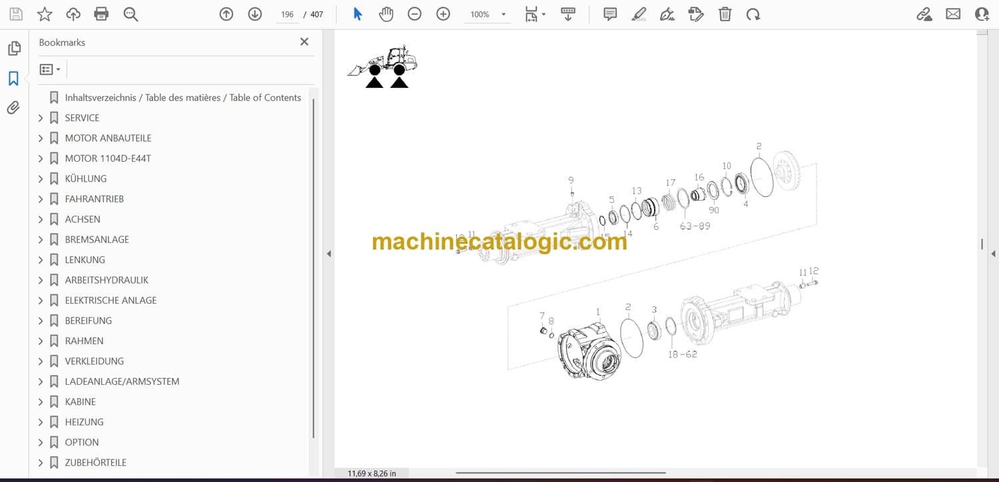Jump to the ELEKTRISCHE ANLAGE bookmark
Image resolution: width=999 pixels, height=482 pixels.
pos(111,301)
